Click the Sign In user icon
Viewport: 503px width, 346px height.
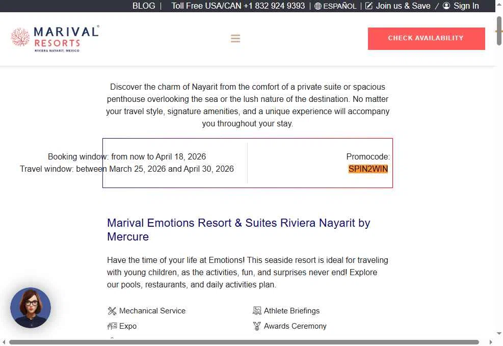446,6
